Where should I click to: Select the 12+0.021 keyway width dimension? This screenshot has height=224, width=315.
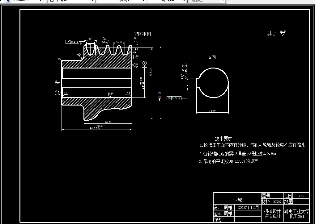click(x=186, y=68)
